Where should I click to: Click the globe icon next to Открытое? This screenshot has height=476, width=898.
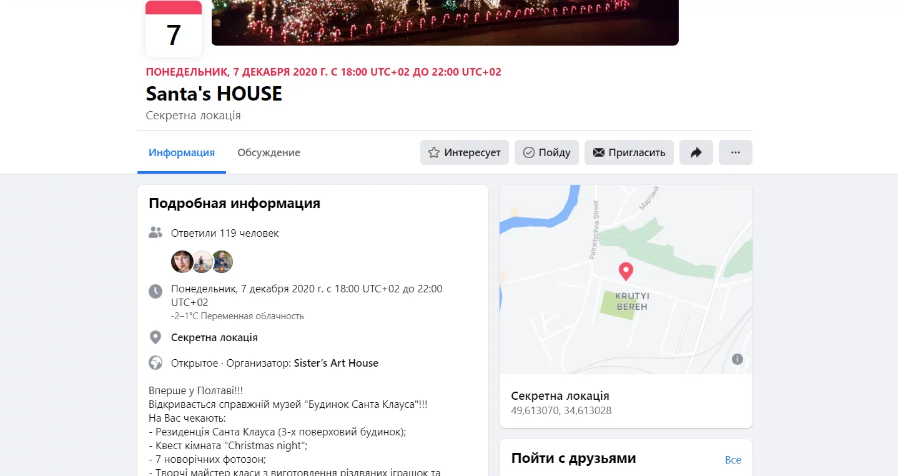pos(155,363)
